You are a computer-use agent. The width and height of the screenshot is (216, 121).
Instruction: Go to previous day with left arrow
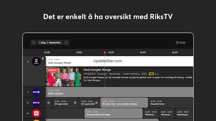[34, 43]
